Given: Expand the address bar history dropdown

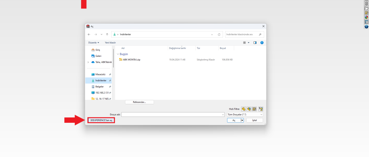Looking at the screenshot, I should pos(212,35).
